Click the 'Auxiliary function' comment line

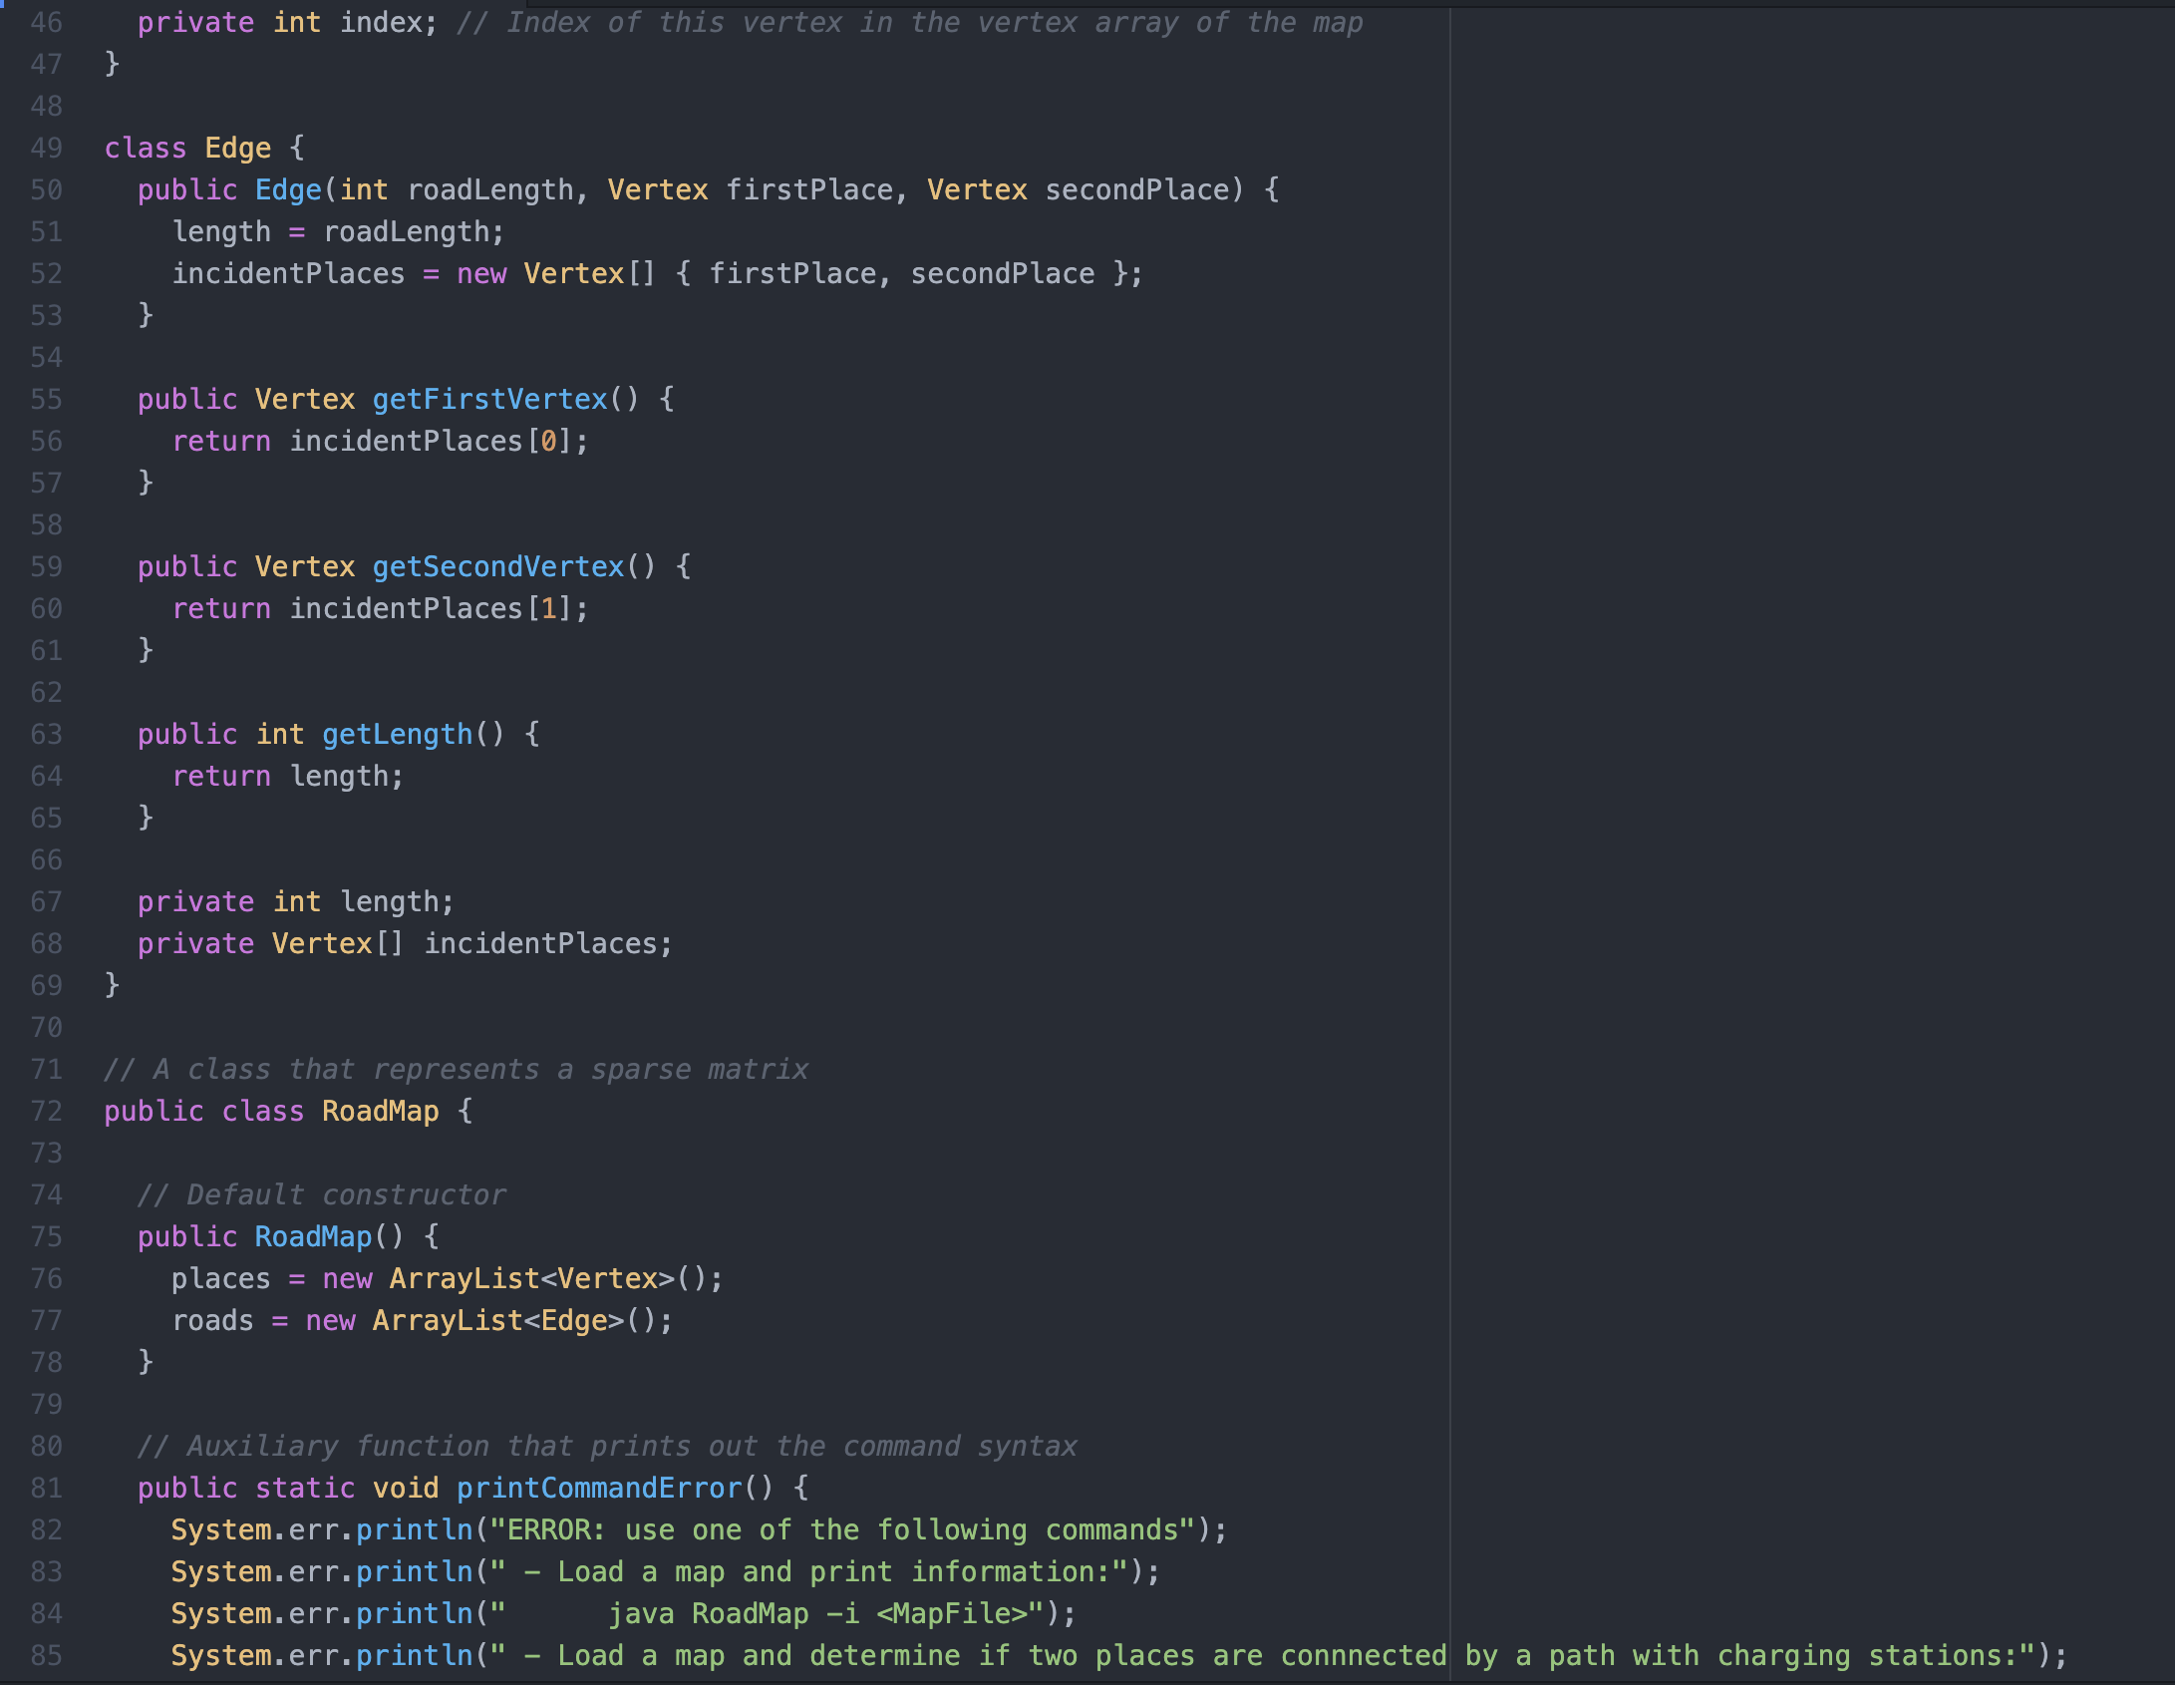point(606,1447)
